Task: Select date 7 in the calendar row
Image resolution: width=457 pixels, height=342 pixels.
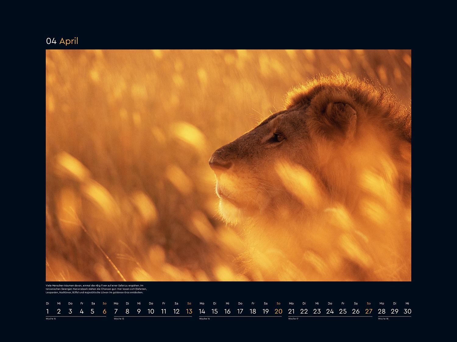Action: click(116, 311)
